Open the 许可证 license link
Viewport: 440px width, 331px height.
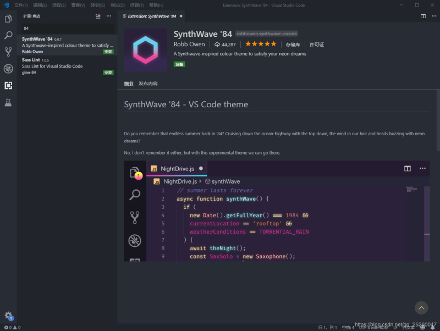pos(317,45)
